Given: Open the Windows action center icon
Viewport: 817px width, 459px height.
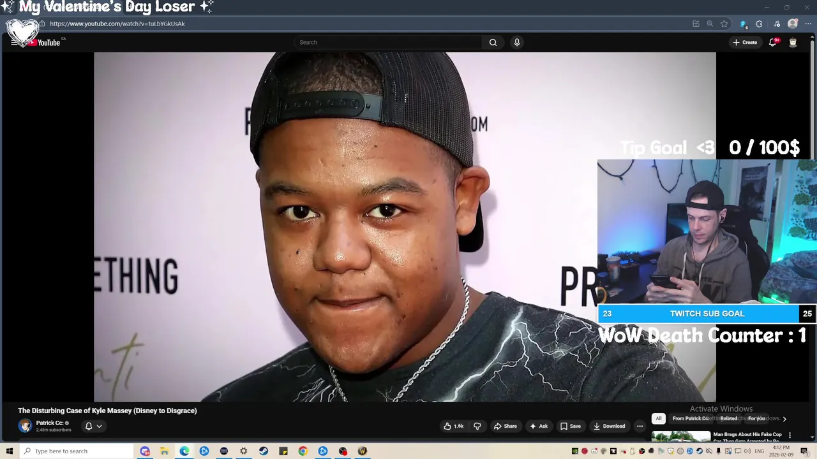Looking at the screenshot, I should (804, 451).
